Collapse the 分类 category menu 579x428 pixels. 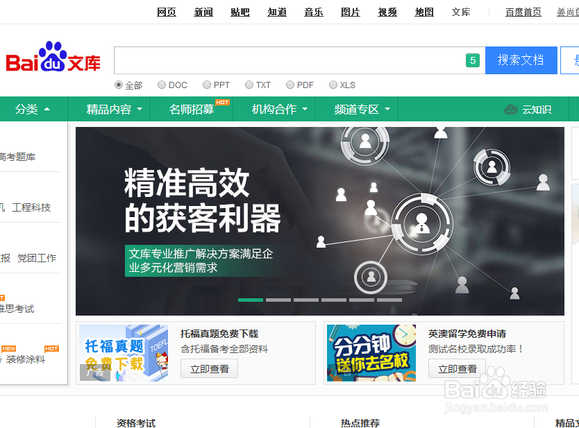(33, 109)
